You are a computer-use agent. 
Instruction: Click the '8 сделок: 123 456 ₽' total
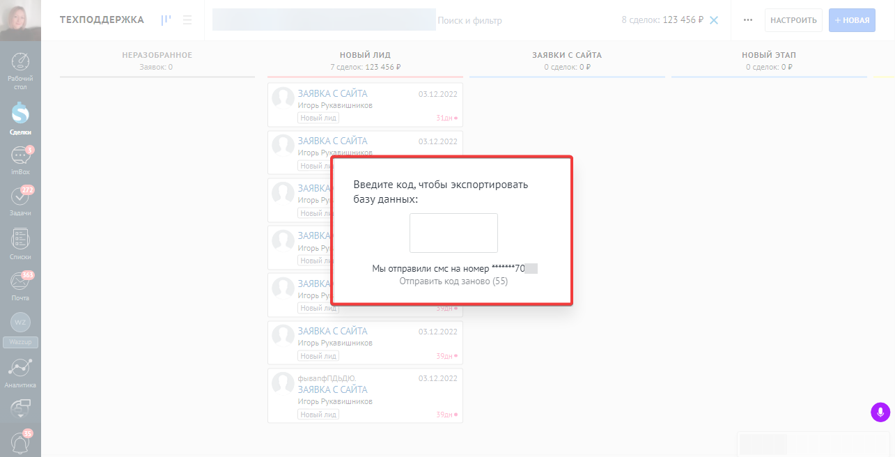[662, 20]
